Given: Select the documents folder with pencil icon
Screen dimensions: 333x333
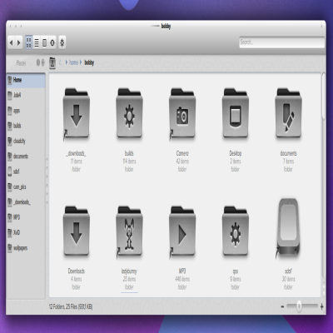Looking at the screenshot, I should pyautogui.click(x=288, y=113).
